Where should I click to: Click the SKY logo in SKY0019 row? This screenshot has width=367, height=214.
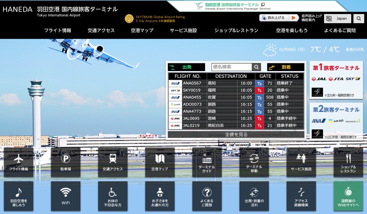[x=175, y=90]
